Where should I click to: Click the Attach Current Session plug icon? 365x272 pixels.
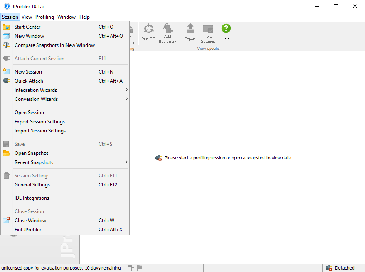[x=6, y=59]
